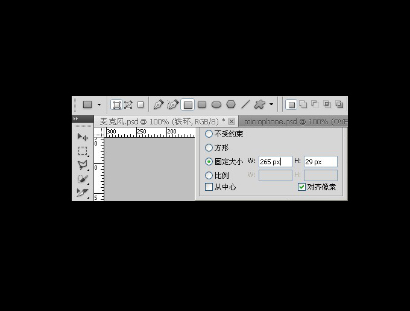The height and width of the screenshot is (311, 410).
Task: Select the Polygonal Lasso tool
Action: coord(83,165)
